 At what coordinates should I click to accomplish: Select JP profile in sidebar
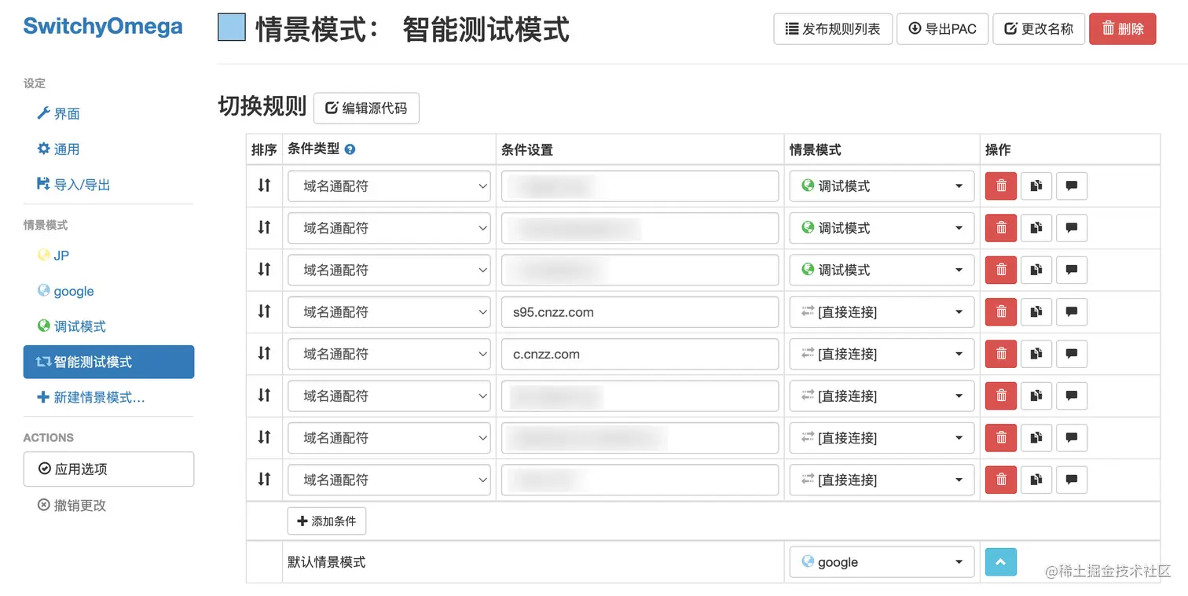[x=108, y=256]
